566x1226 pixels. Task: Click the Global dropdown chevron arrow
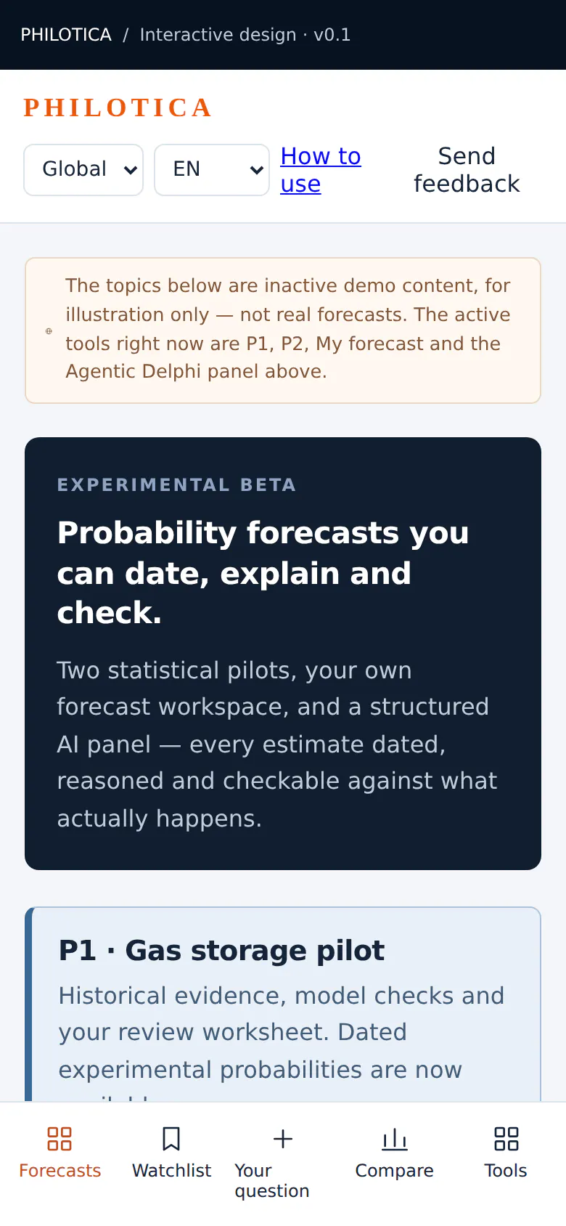click(x=131, y=170)
